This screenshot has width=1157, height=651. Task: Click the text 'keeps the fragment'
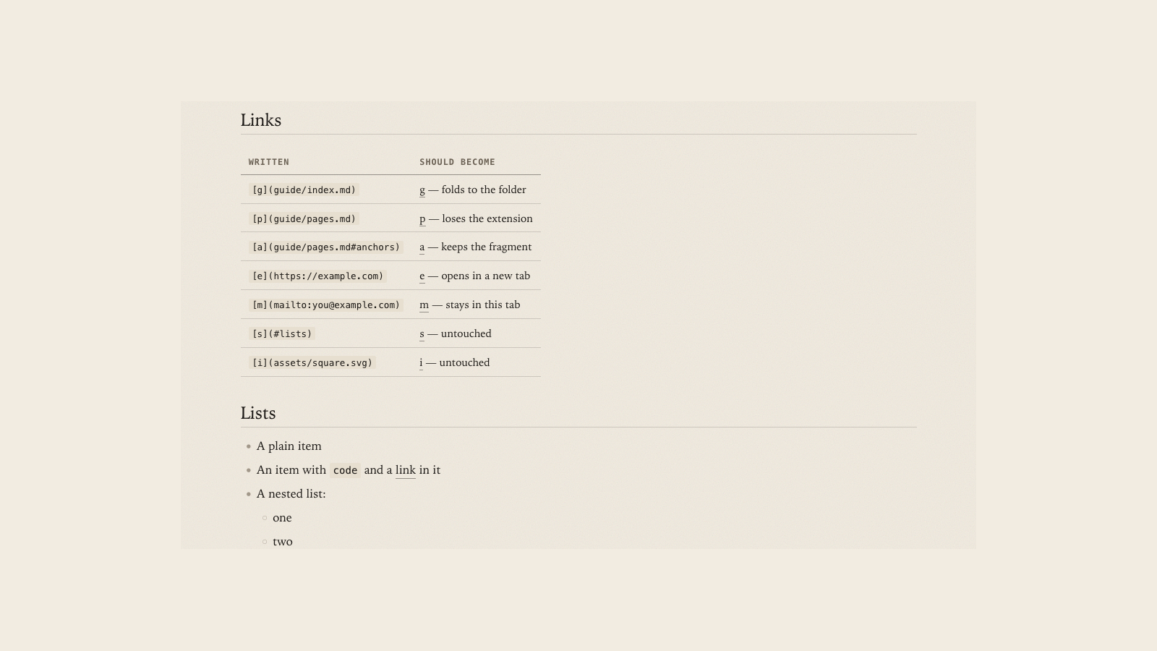click(487, 247)
